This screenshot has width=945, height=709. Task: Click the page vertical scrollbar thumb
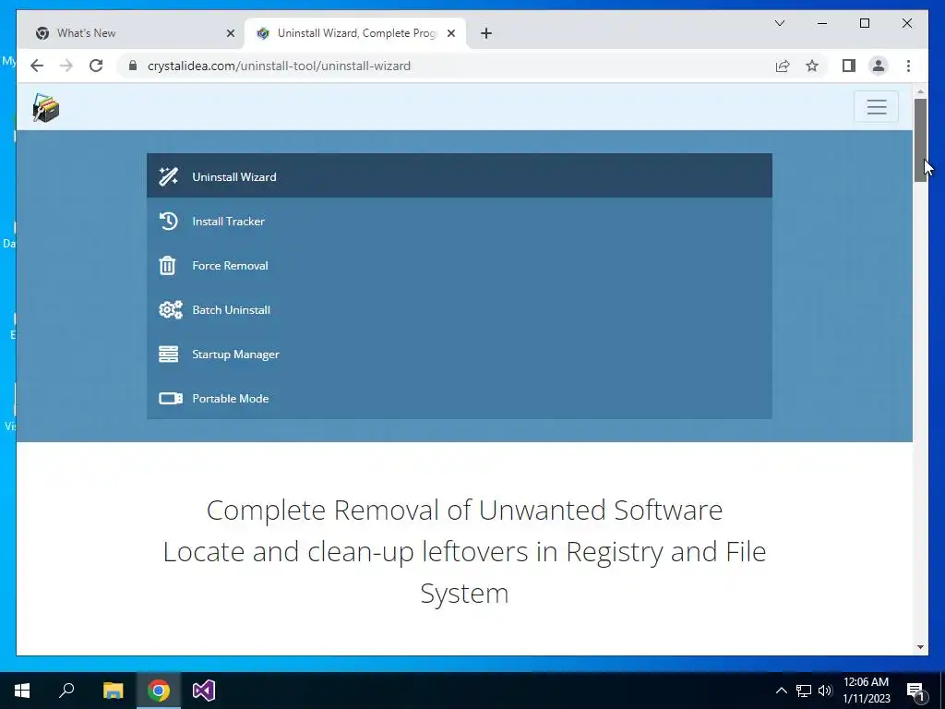click(x=920, y=139)
